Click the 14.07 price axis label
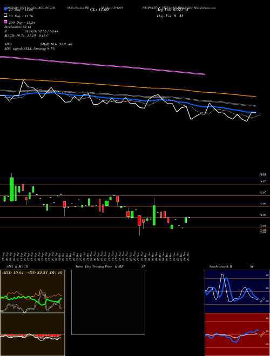270x356 pixels. (262, 181)
